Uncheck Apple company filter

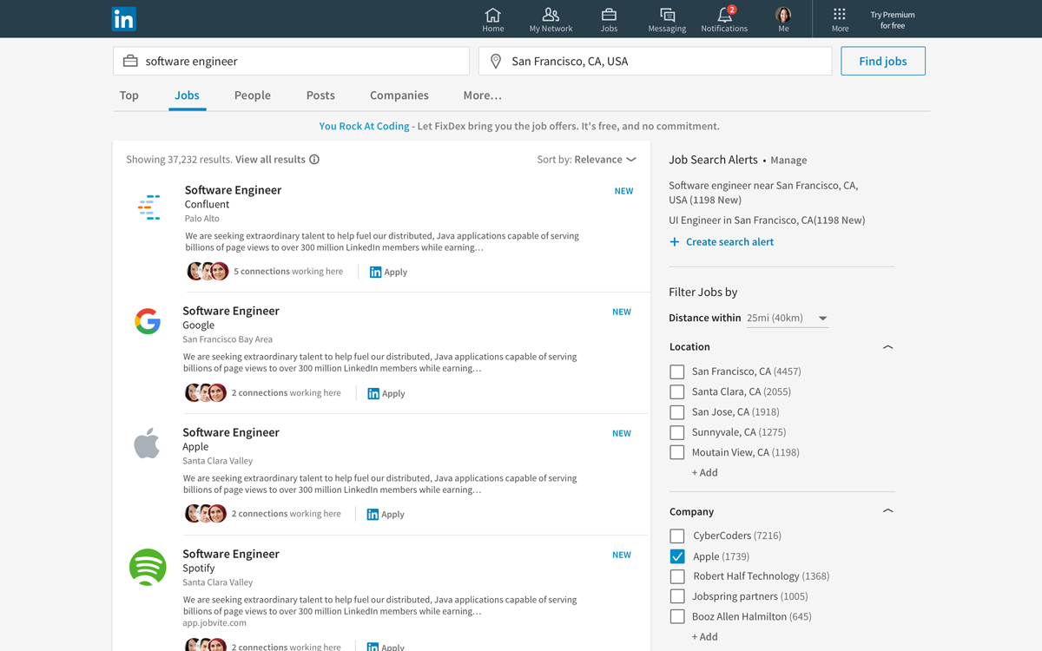pos(677,556)
